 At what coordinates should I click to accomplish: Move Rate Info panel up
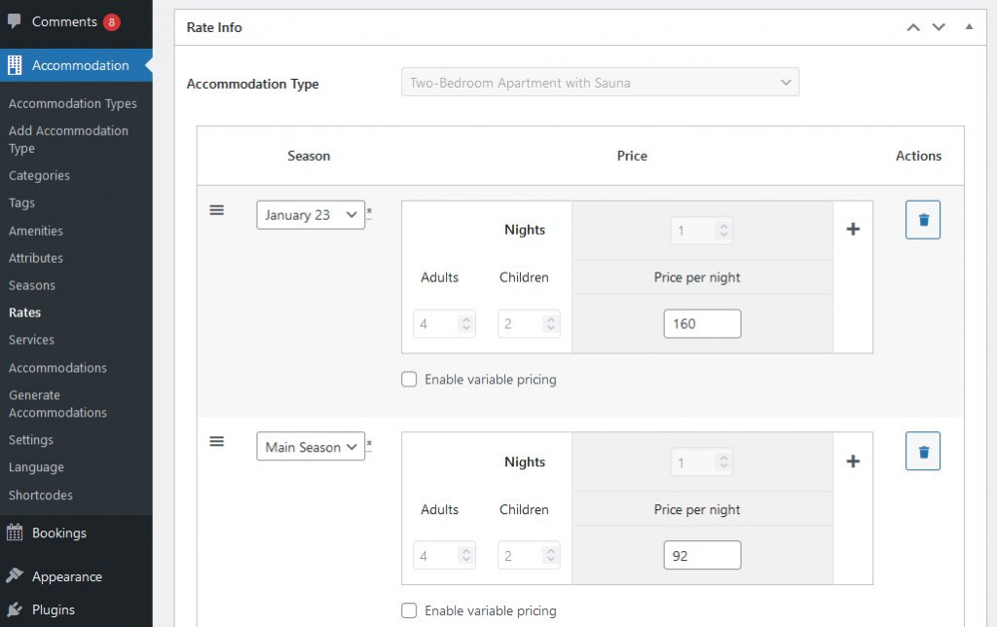tap(913, 27)
